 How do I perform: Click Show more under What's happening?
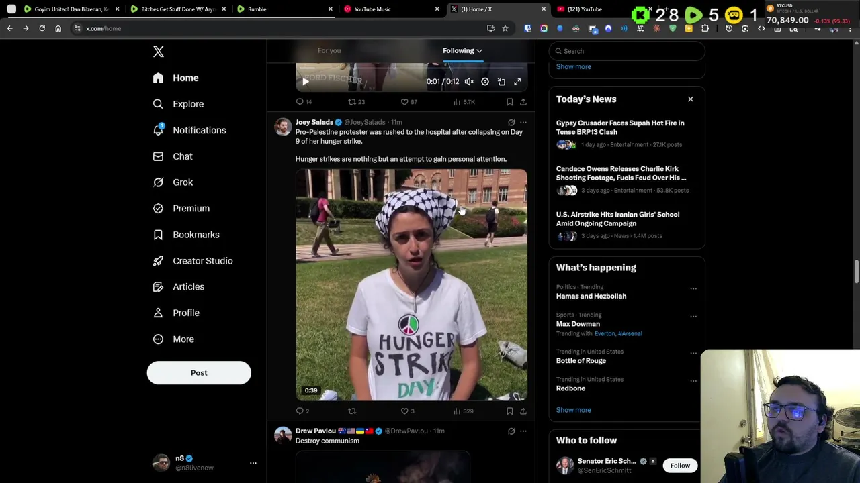[573, 410]
